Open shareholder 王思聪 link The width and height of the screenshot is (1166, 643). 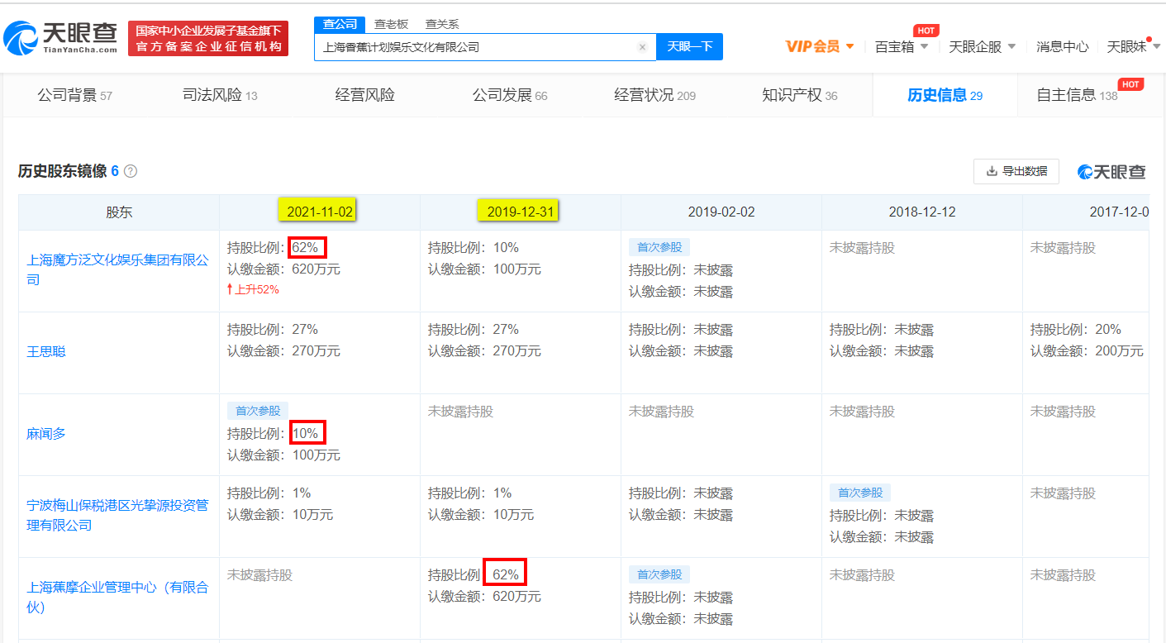(46, 352)
